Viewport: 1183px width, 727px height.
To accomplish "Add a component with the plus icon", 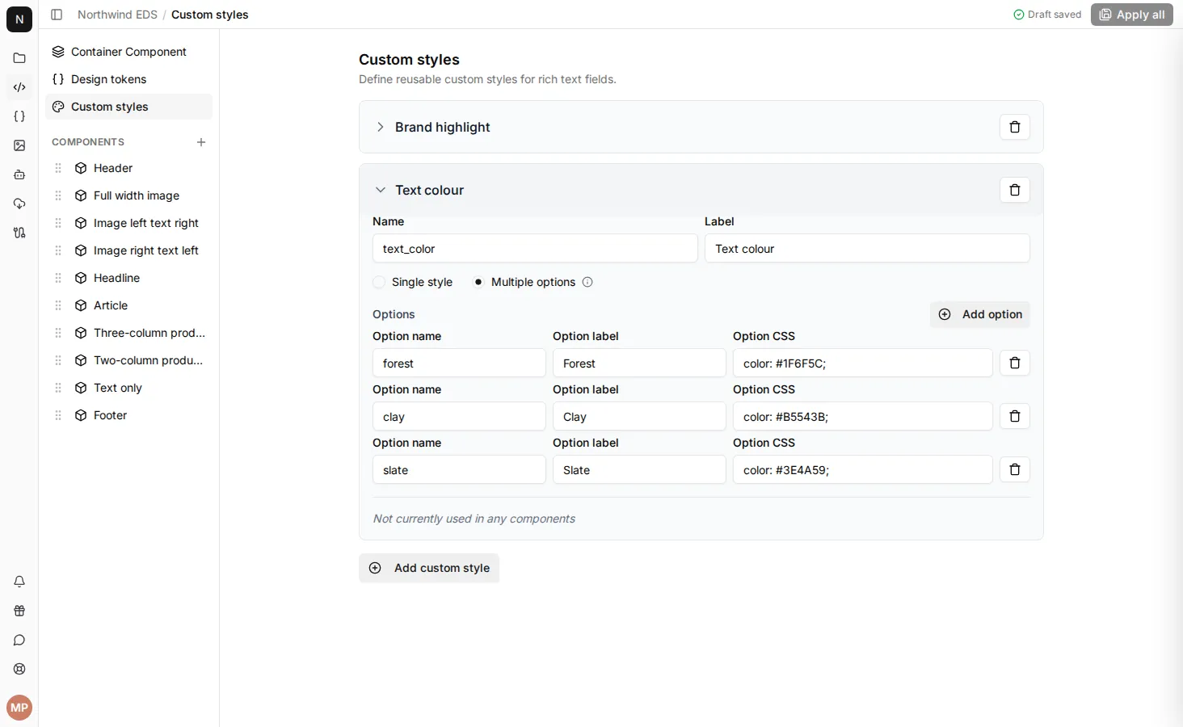I will 201,142.
